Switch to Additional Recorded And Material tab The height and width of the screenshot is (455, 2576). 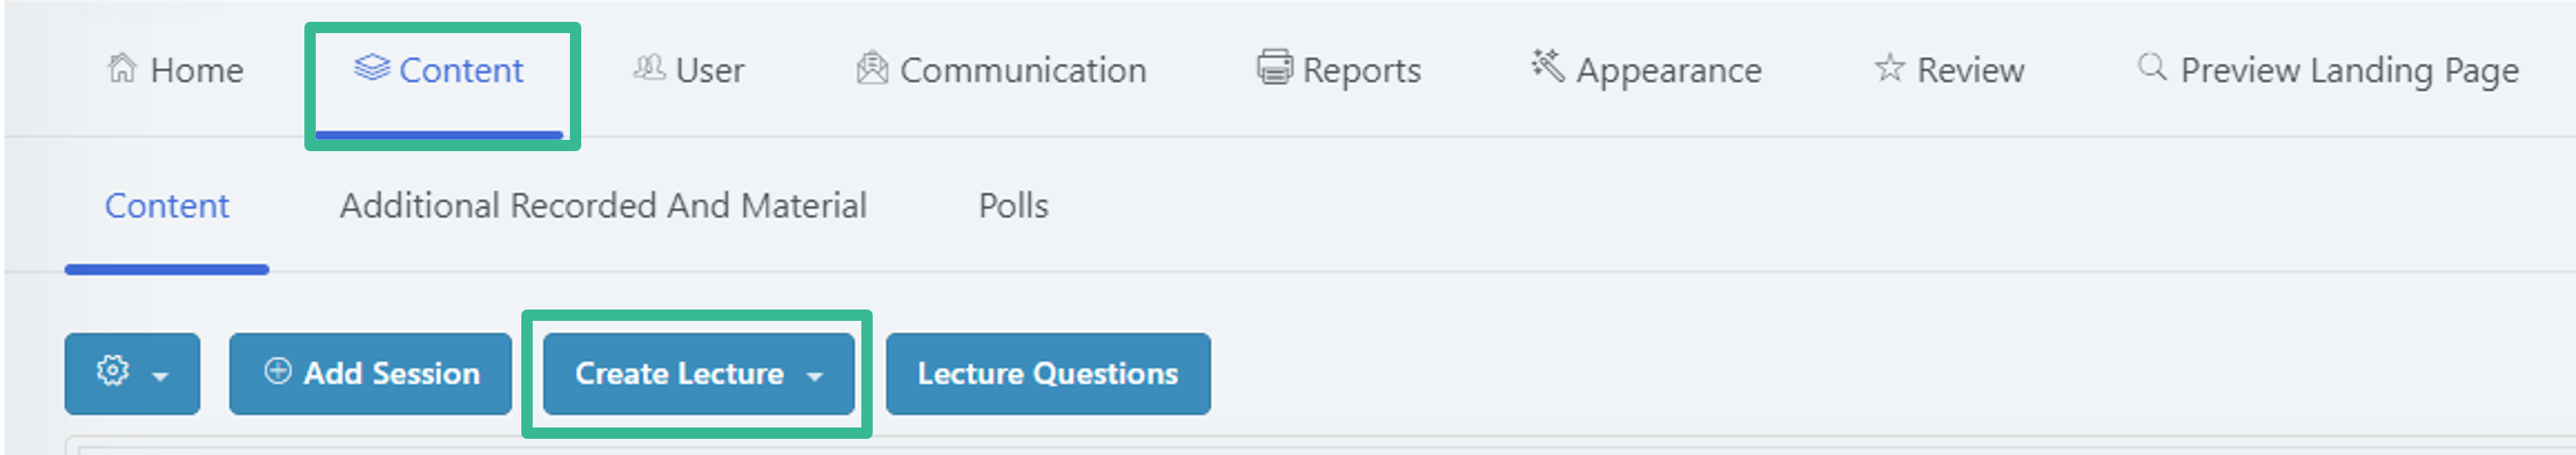pyautogui.click(x=603, y=205)
